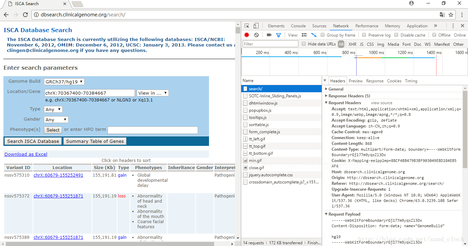
Task: Bookmark this page with star icon
Action: click(451, 15)
